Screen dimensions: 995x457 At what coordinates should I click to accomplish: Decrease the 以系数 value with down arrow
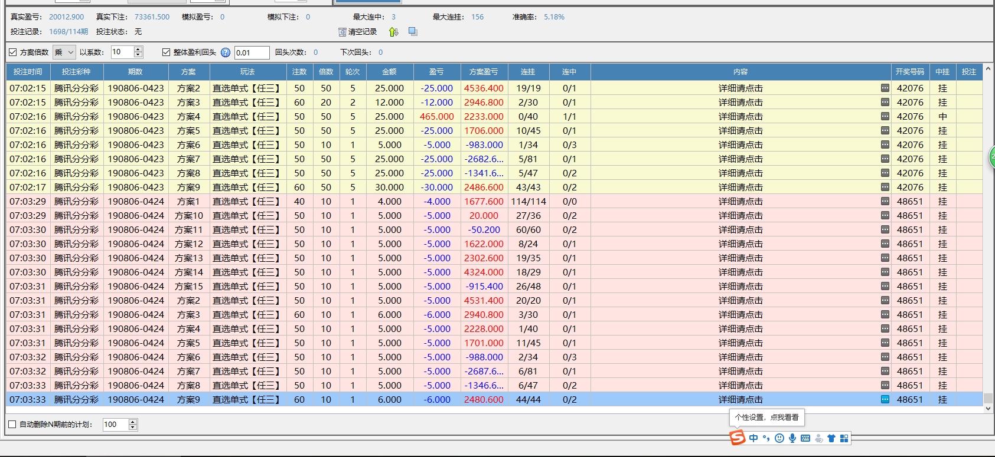pyautogui.click(x=138, y=55)
